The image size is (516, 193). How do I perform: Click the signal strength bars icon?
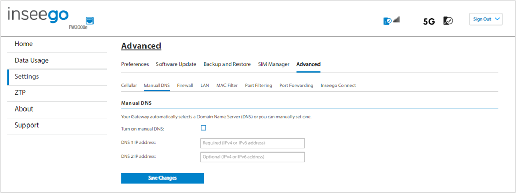coord(396,20)
